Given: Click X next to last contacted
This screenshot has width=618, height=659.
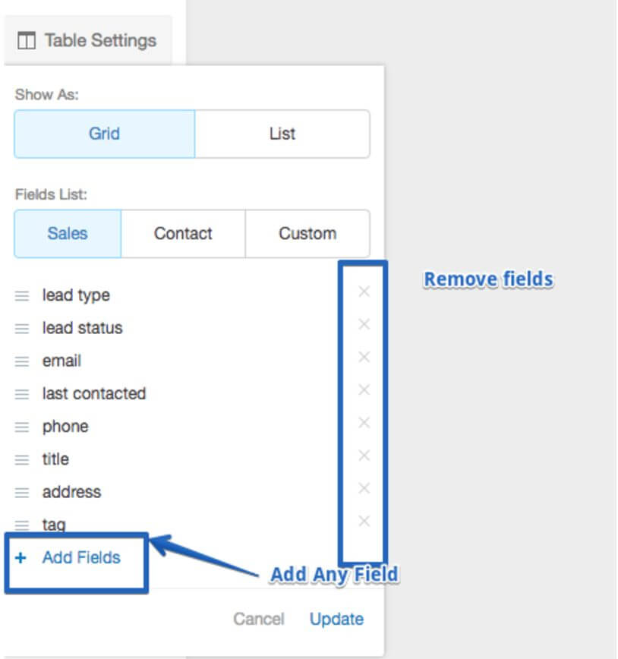Looking at the screenshot, I should (364, 389).
